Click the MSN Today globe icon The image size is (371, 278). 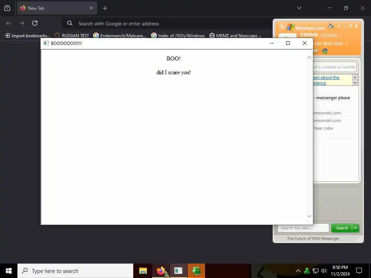(325, 51)
